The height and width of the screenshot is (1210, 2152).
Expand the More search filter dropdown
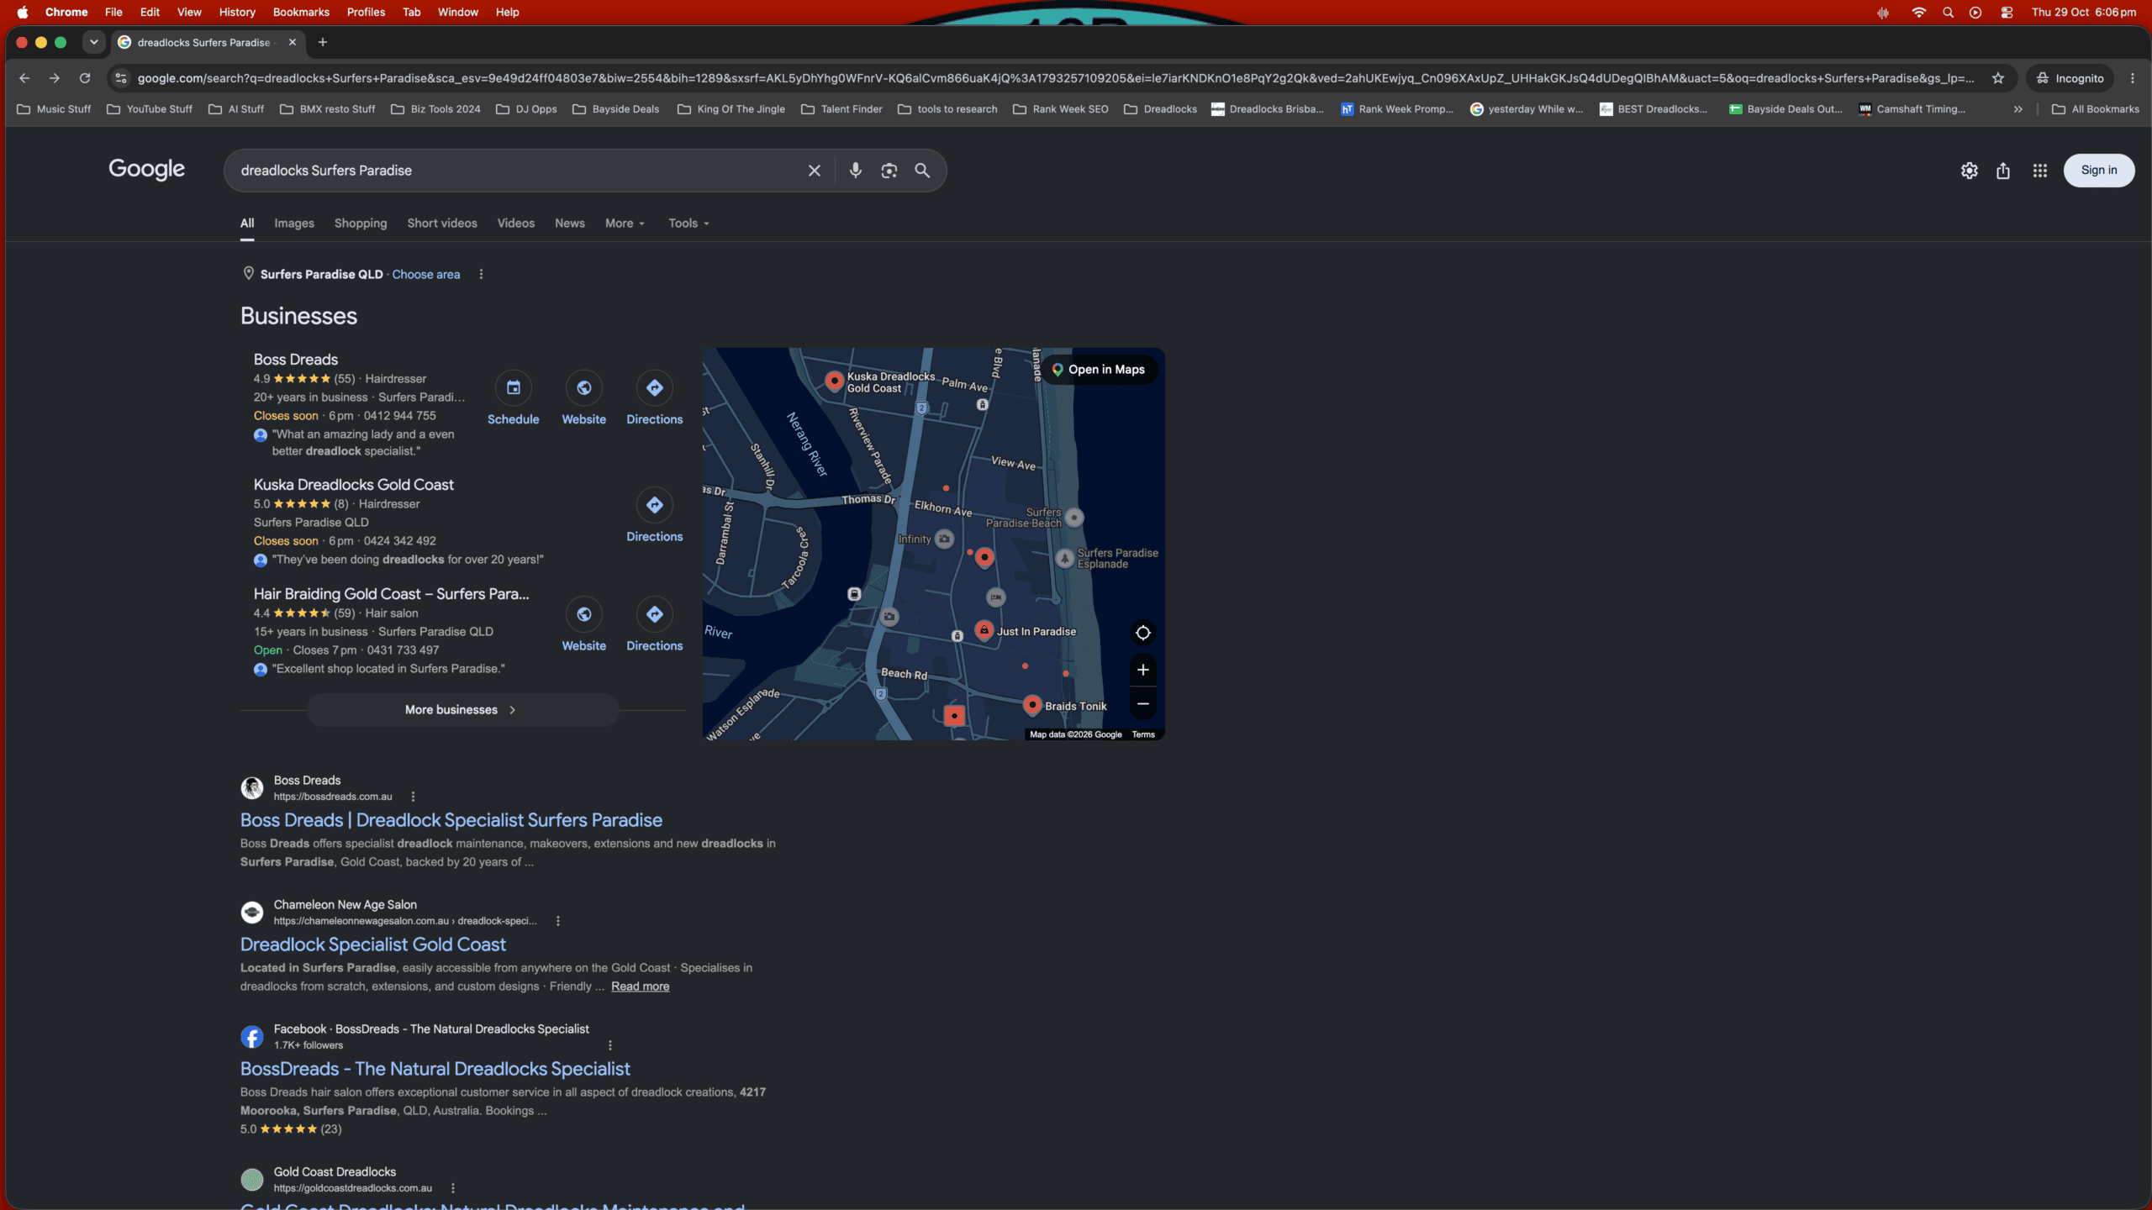(625, 224)
